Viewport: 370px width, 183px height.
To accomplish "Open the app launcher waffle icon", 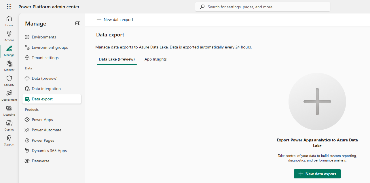I will coord(9,7).
